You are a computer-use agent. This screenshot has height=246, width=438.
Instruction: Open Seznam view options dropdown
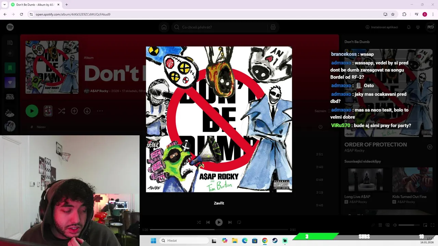pyautogui.click(x=323, y=111)
